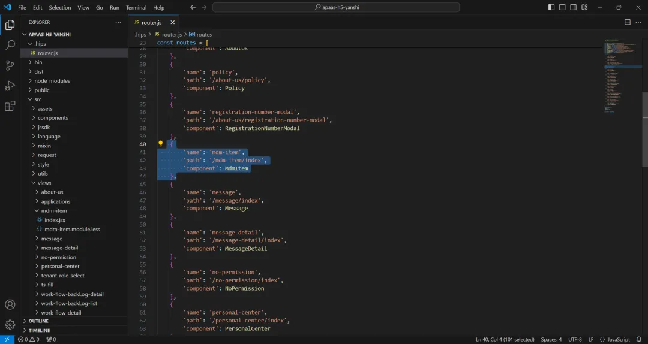This screenshot has width=648, height=344.
Task: Expand the about-us folder
Action: (74, 192)
